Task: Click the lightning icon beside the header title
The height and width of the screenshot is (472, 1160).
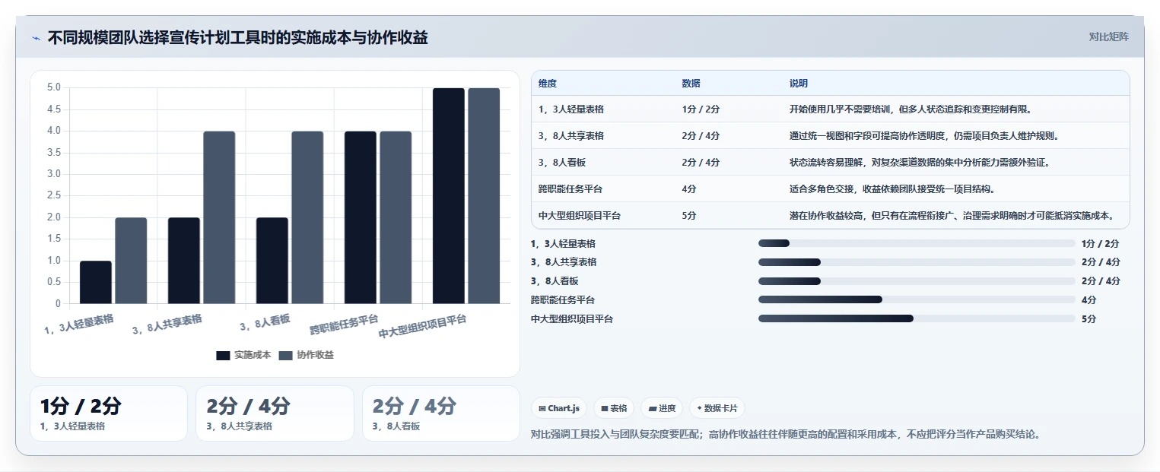Action: [36, 37]
